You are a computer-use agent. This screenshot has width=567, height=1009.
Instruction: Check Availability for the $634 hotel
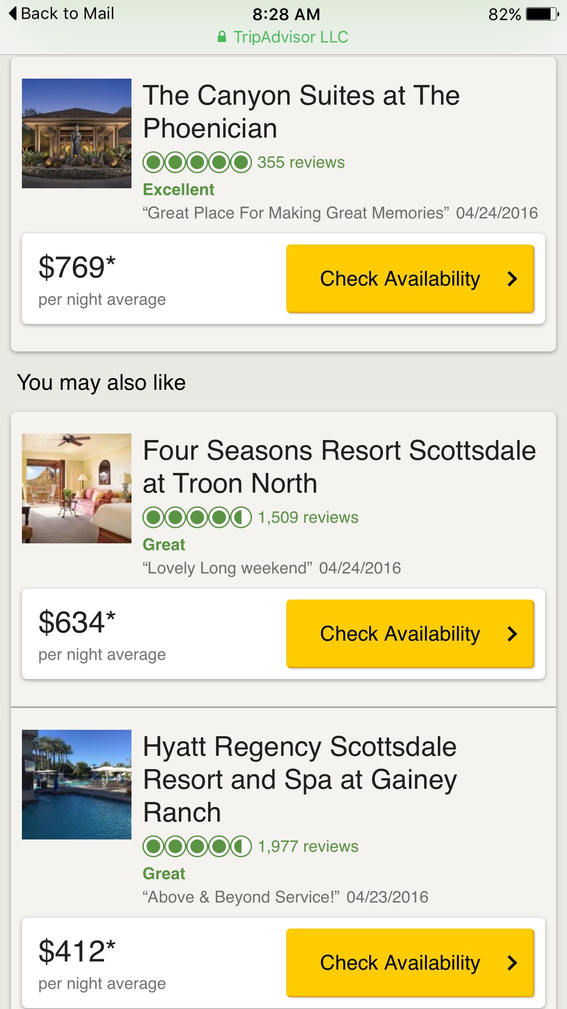[410, 634]
